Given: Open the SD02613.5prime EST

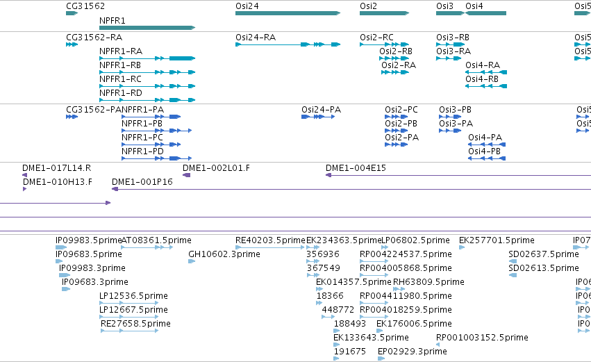Looking at the screenshot, I should pyautogui.click(x=513, y=275).
